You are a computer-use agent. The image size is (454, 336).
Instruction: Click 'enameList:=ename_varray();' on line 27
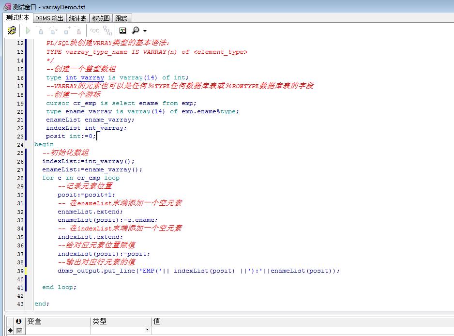point(92,169)
